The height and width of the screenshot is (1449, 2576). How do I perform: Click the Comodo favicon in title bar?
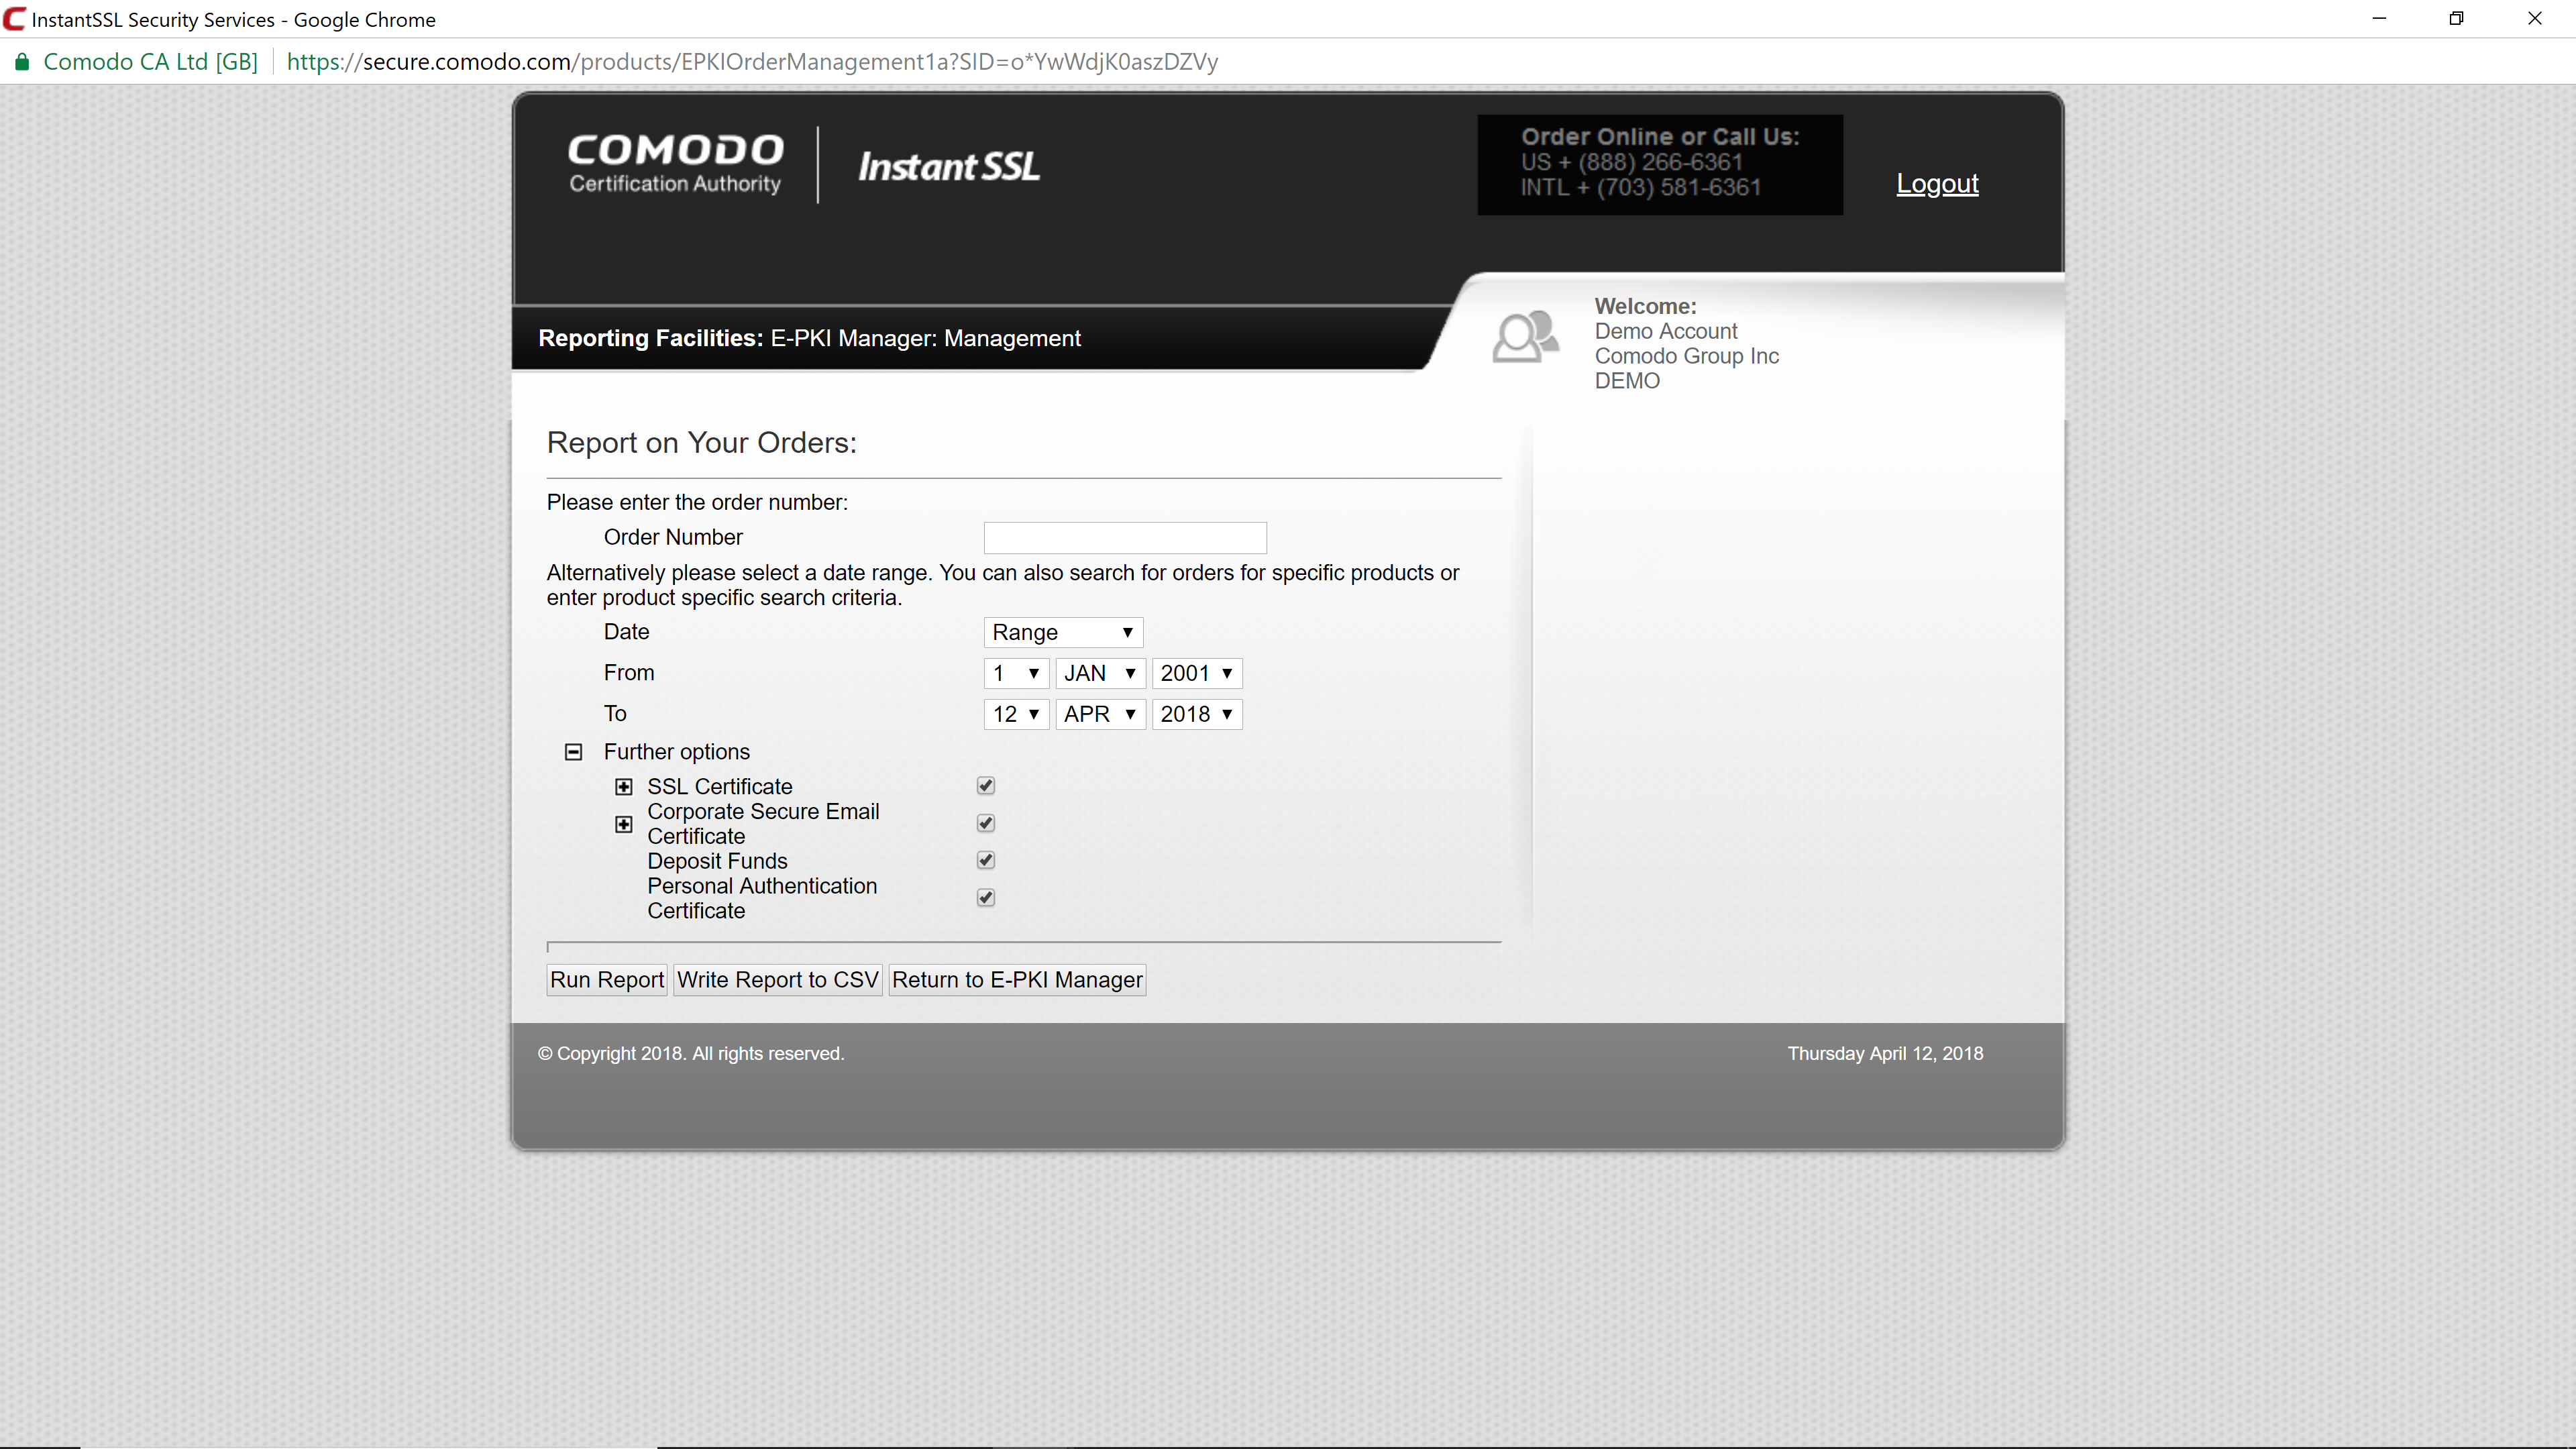[14, 19]
